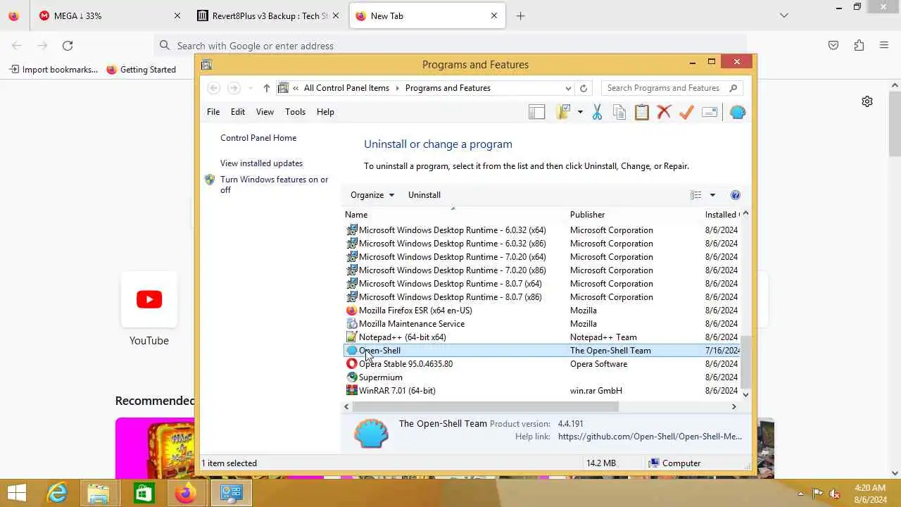Switch to Revert8Plus v3 Backup tab
Image resolution: width=901 pixels, height=507 pixels.
tap(267, 15)
